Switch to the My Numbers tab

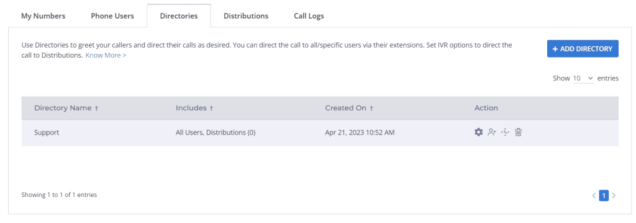43,16
